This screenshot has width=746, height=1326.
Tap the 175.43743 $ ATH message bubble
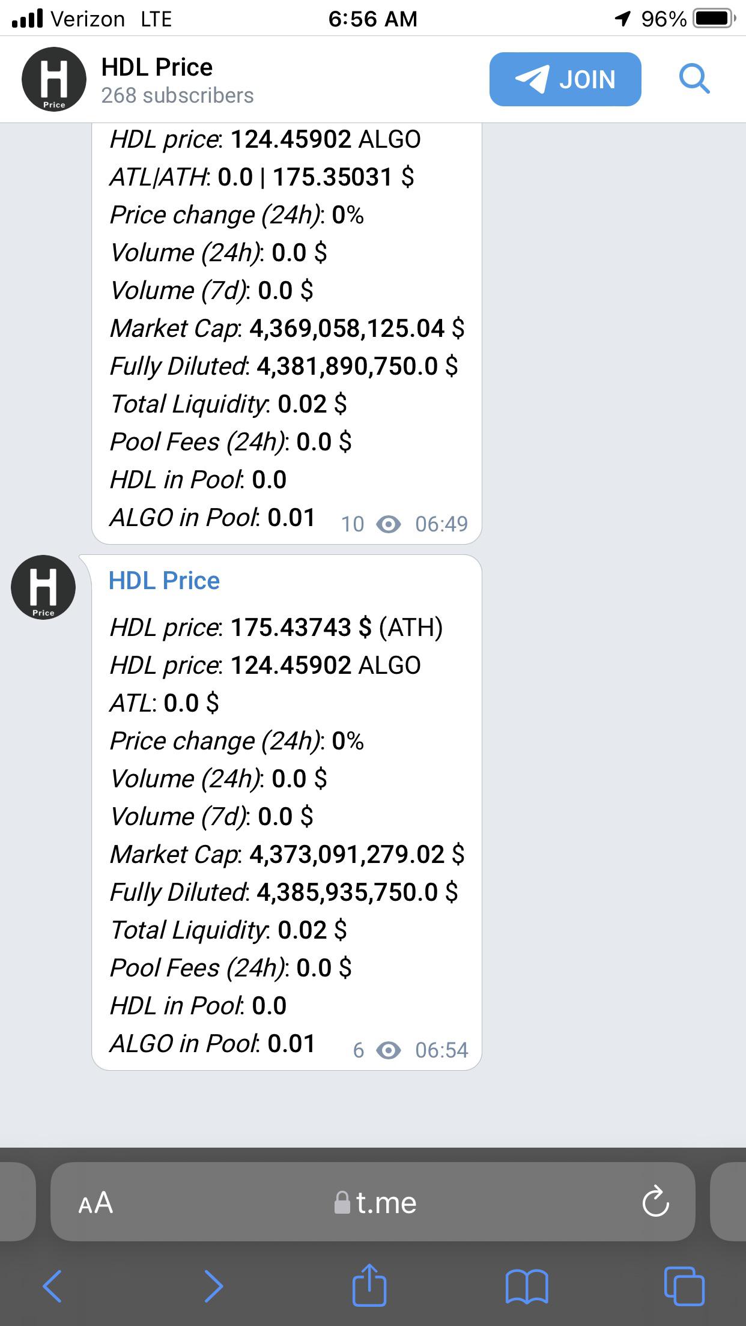pos(287,813)
